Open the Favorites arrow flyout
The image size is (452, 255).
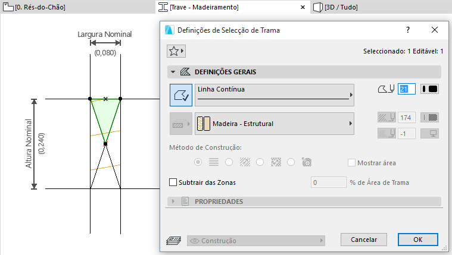click(x=182, y=51)
